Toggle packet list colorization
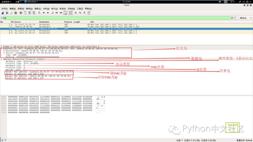This screenshot has width=253, height=142. click(x=71, y=13)
